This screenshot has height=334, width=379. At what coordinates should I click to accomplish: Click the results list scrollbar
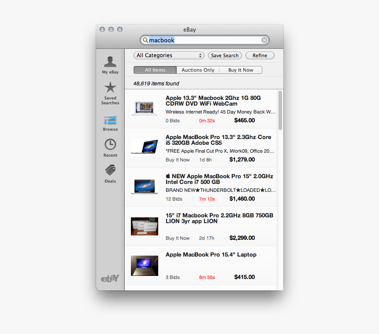pos(280,110)
